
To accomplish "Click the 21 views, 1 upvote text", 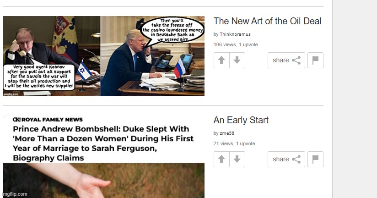I will tap(234, 143).
